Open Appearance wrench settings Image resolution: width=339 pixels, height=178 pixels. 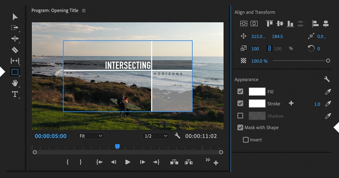(x=327, y=79)
